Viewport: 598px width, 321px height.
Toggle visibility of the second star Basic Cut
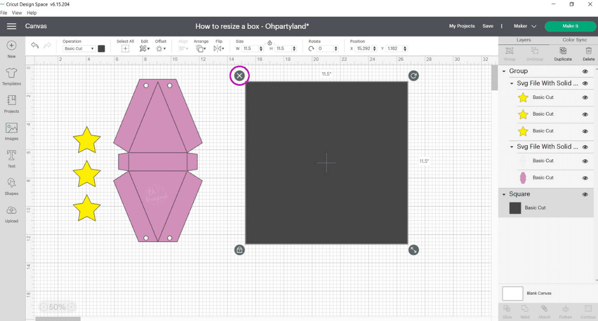tap(585, 115)
